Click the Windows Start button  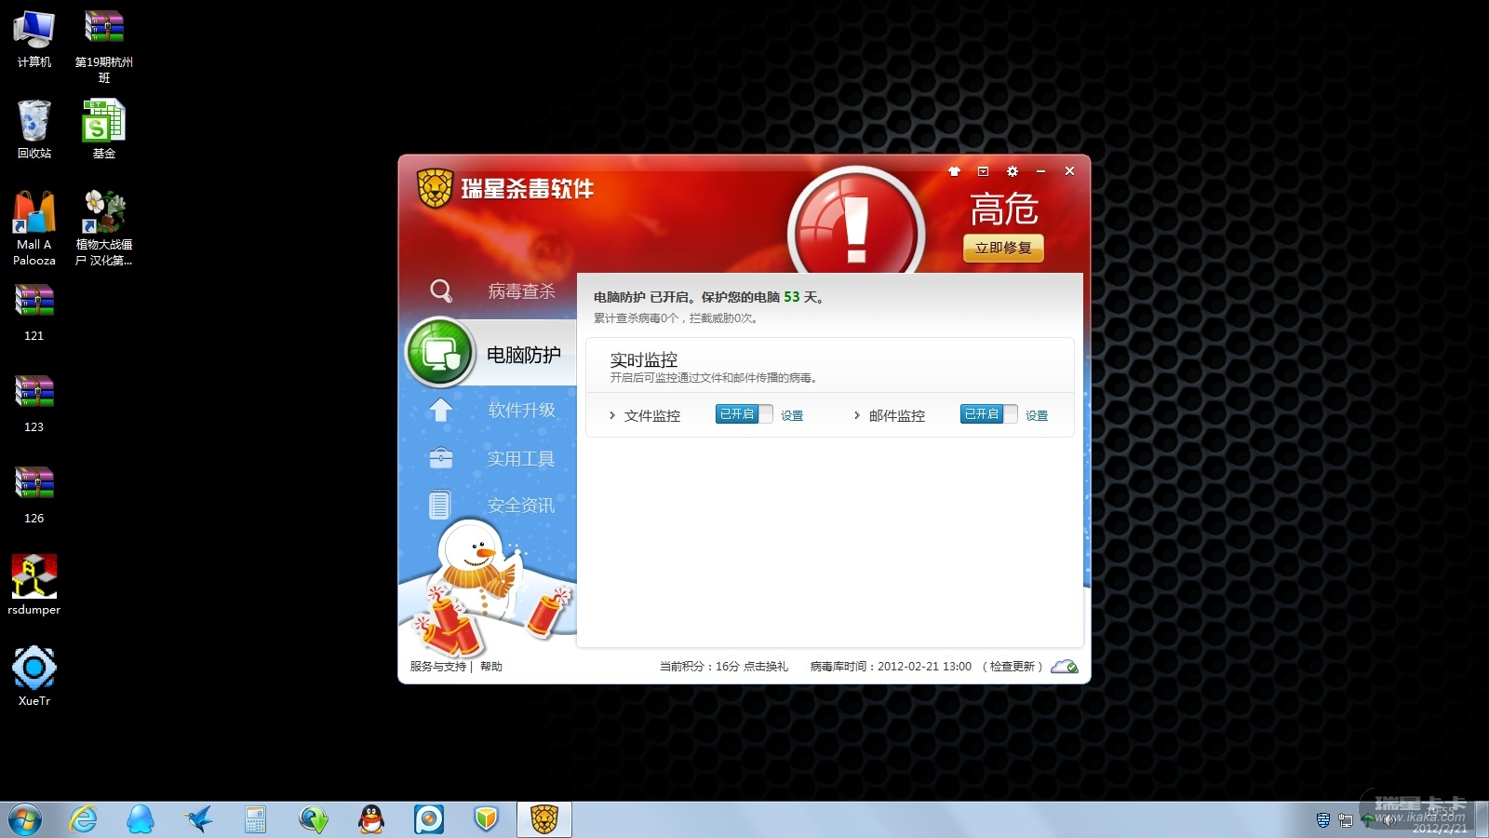[x=25, y=820]
